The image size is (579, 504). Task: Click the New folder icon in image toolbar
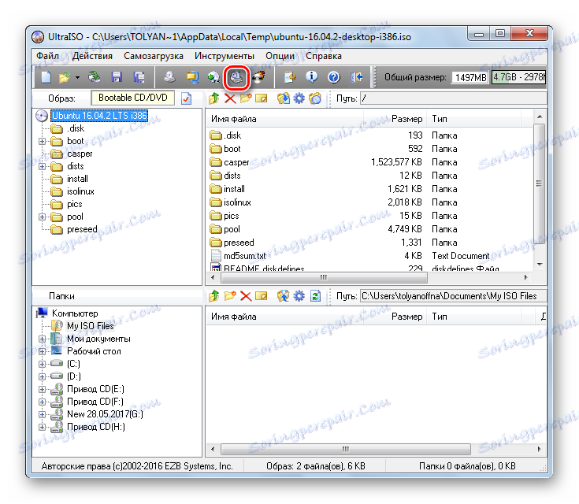point(246,98)
